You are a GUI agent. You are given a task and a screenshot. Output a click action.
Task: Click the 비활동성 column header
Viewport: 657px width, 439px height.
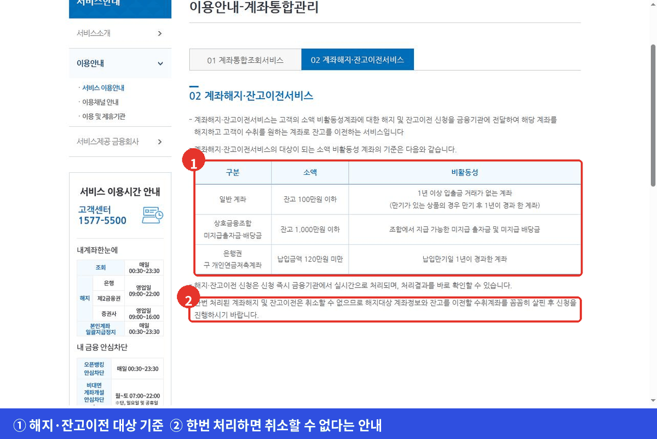pyautogui.click(x=464, y=172)
